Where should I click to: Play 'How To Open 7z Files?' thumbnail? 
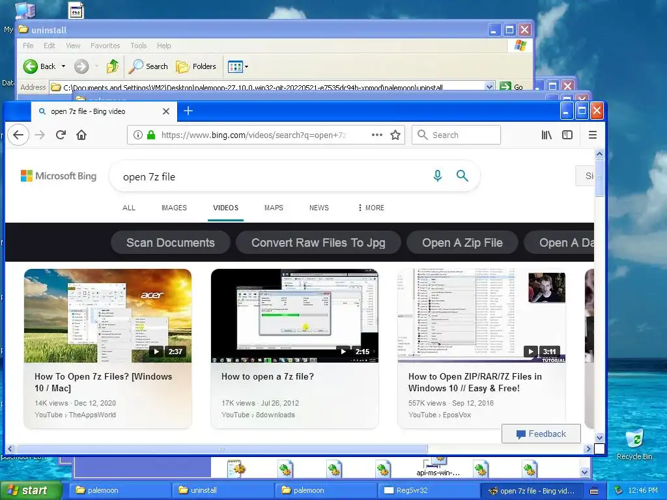pyautogui.click(x=107, y=316)
